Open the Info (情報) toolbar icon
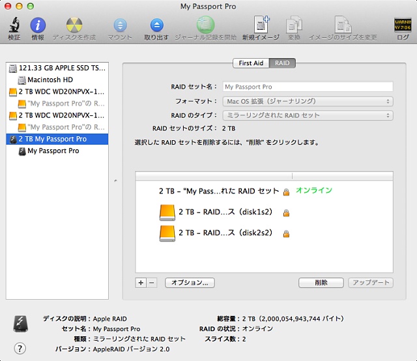Viewport: 417px width, 361px height. (38, 25)
